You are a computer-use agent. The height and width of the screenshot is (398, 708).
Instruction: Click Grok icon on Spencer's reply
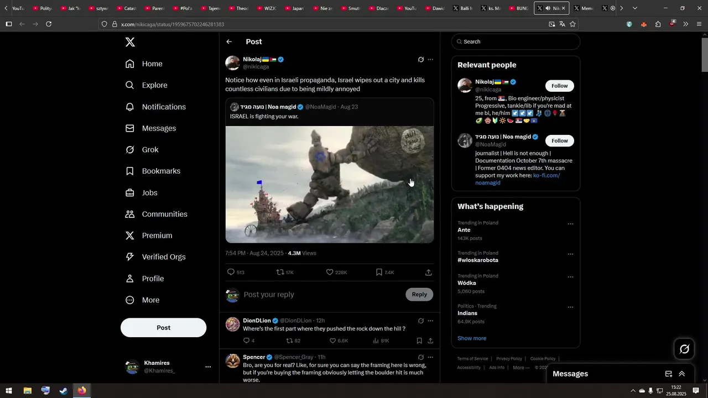(421, 357)
